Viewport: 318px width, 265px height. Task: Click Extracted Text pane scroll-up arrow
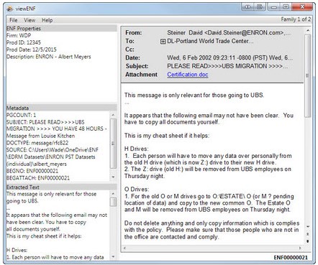113,193
